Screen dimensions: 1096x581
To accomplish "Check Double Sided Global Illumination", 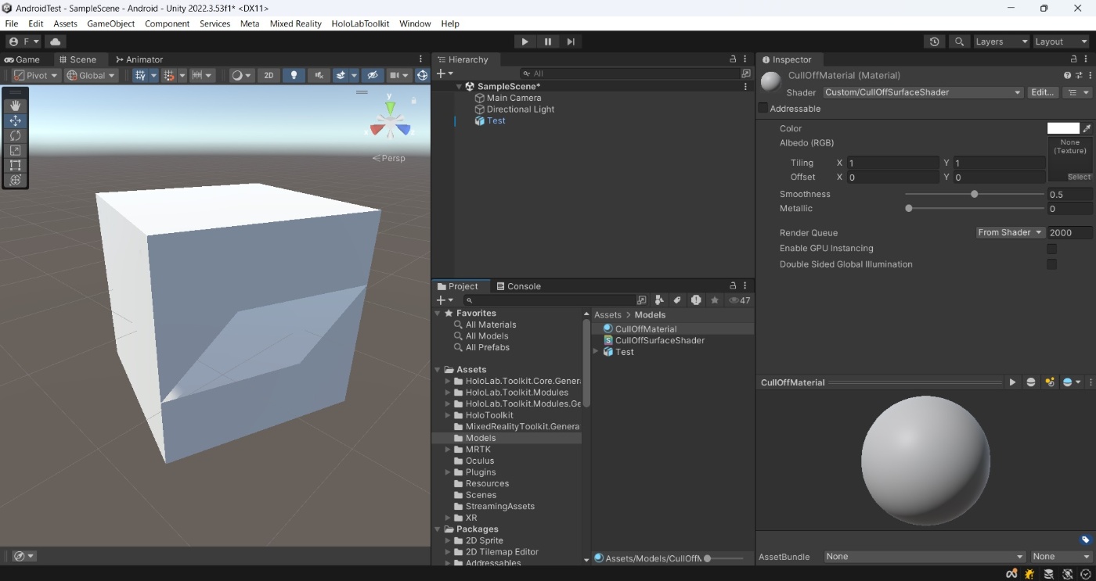I will tap(1052, 264).
